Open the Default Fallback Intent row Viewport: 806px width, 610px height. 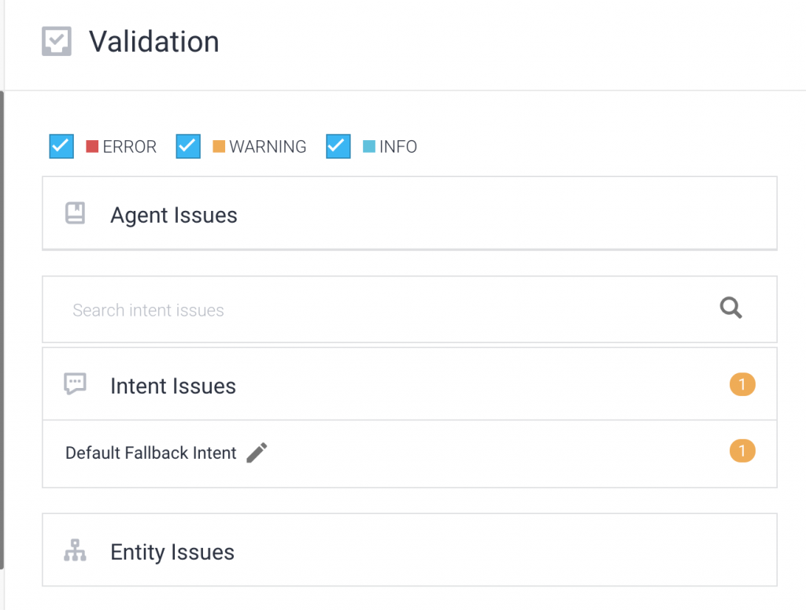click(x=151, y=453)
